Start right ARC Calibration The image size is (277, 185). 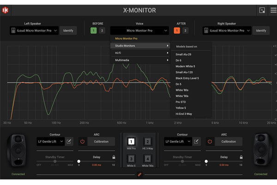pyautogui.click(x=229, y=142)
